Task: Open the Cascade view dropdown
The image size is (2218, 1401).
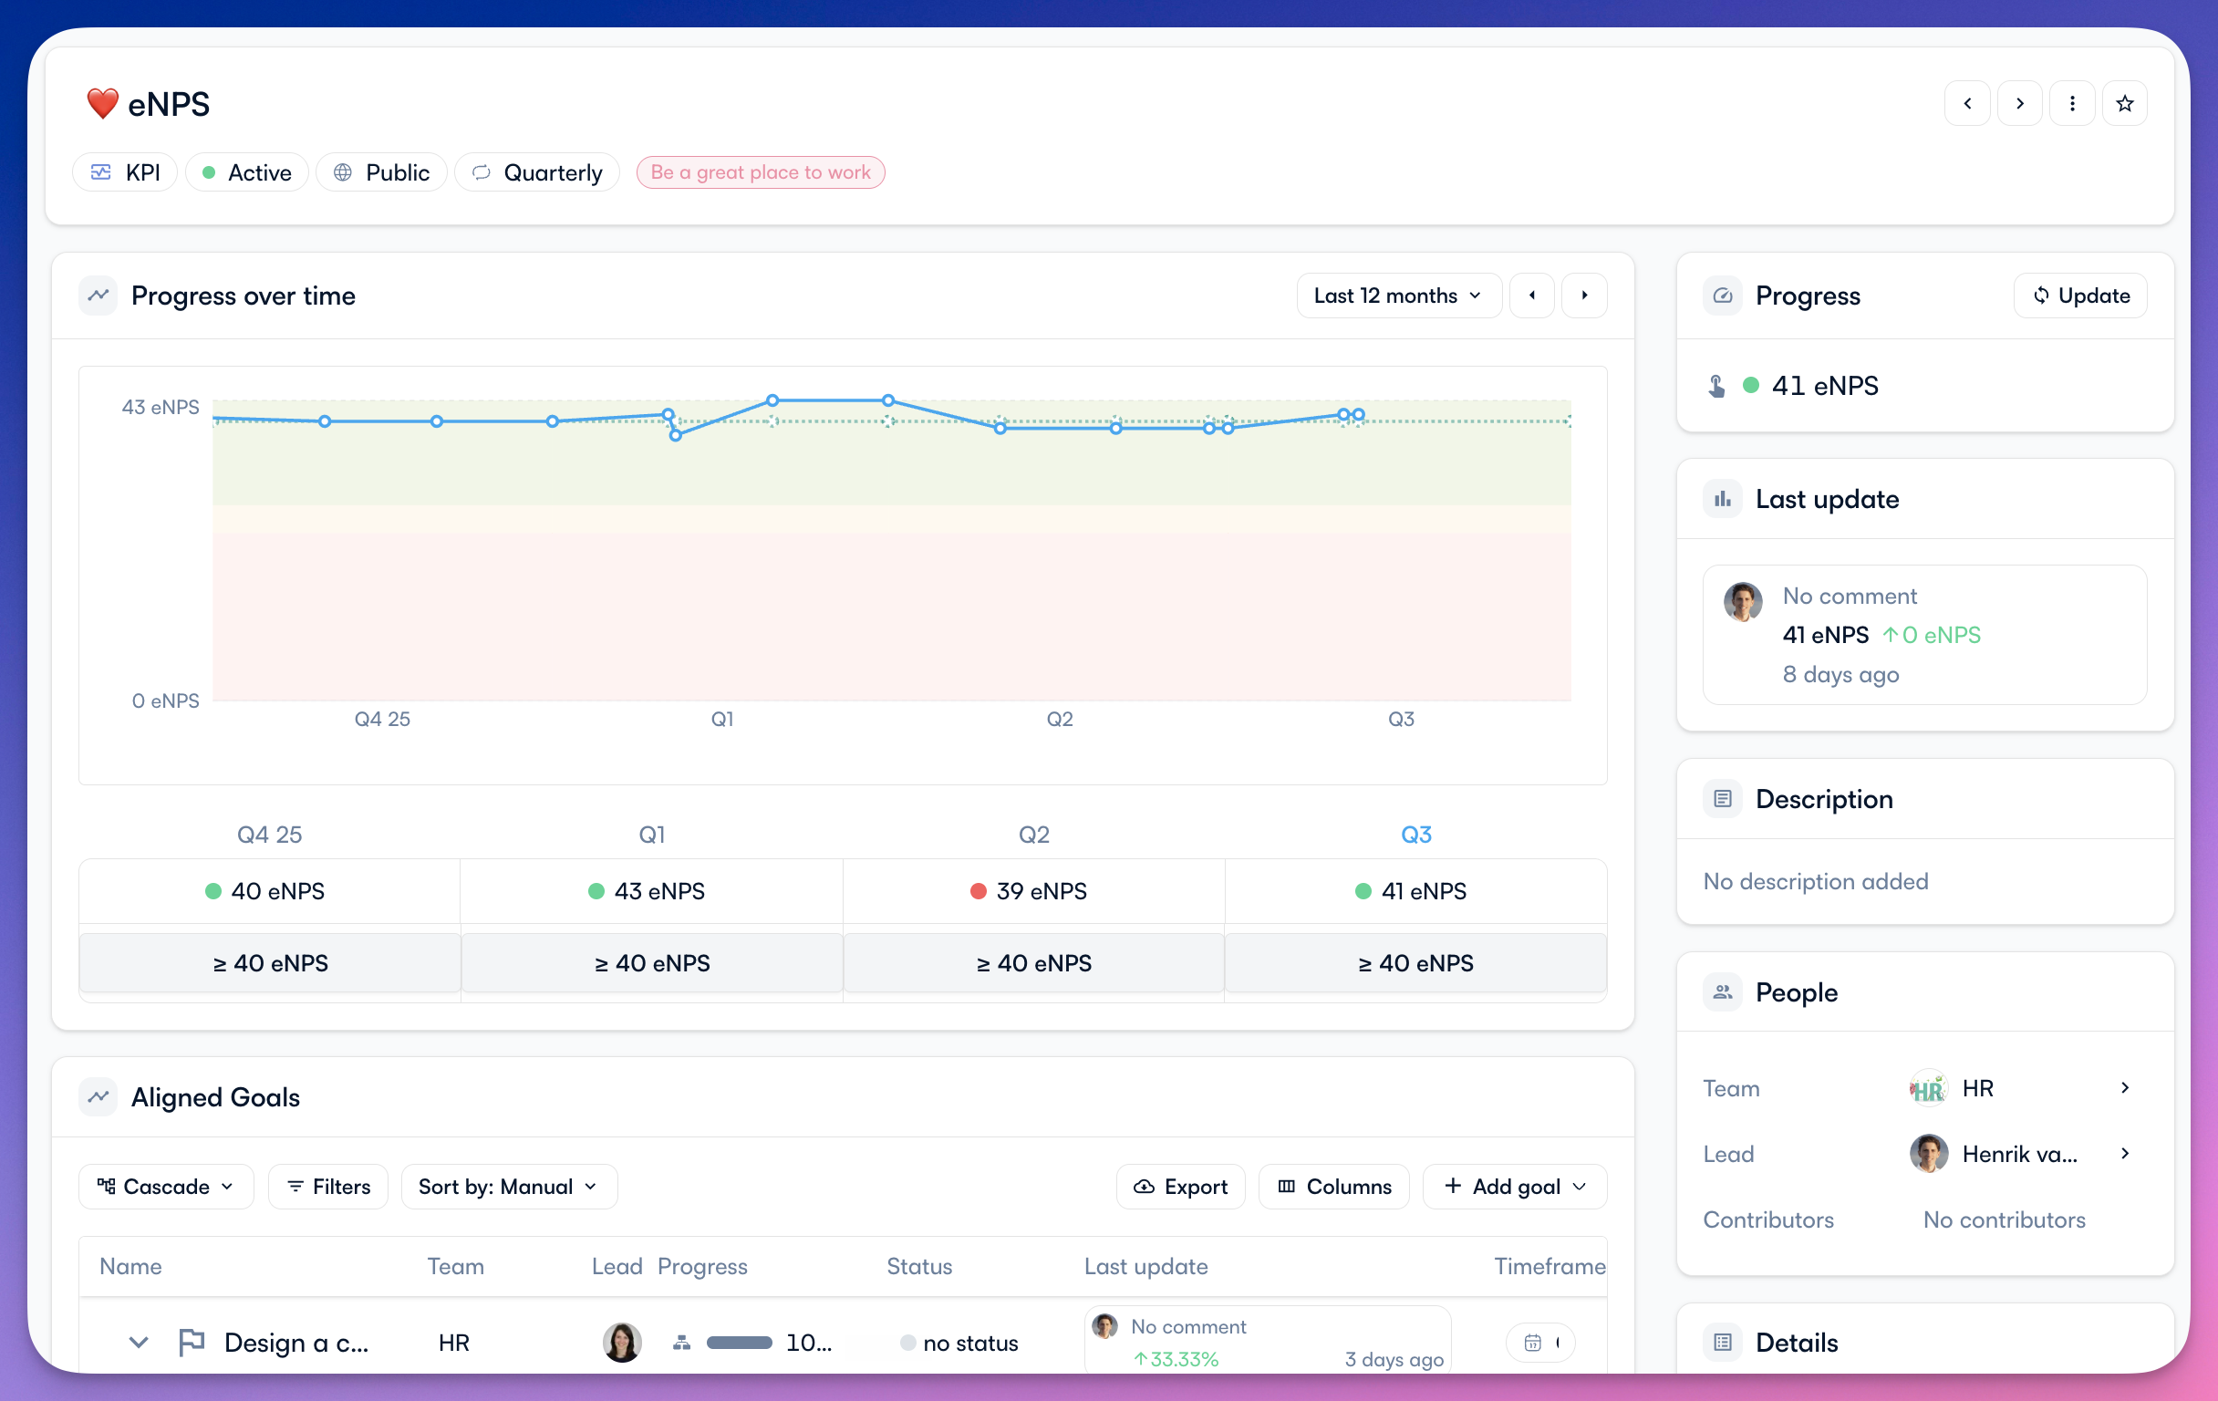Action: pyautogui.click(x=166, y=1187)
